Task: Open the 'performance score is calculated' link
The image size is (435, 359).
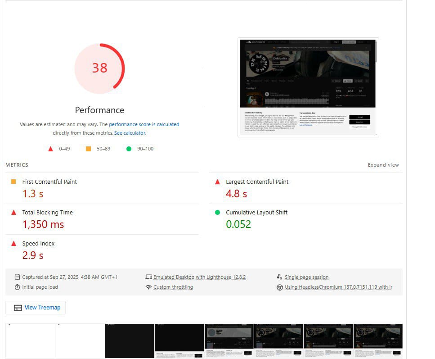Action: (x=144, y=124)
